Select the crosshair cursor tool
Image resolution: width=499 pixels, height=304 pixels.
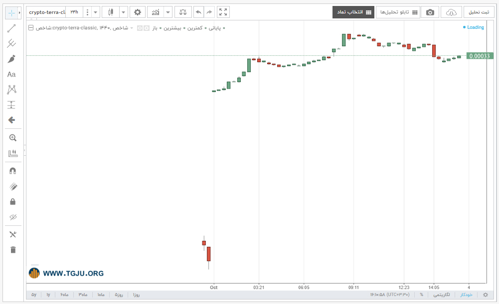(11, 13)
